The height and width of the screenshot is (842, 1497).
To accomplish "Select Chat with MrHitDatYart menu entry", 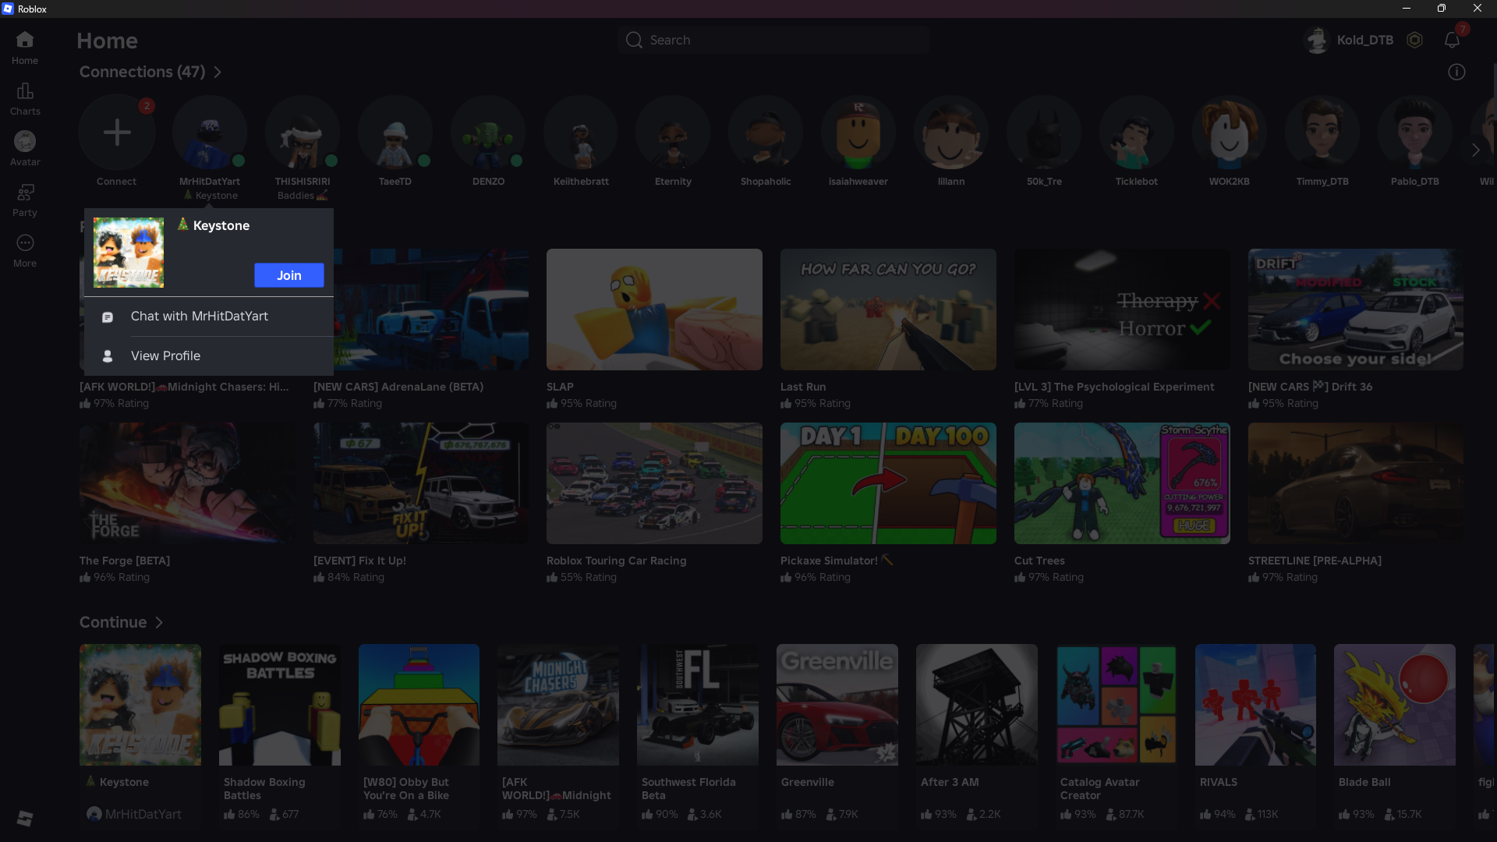I will click(200, 317).
